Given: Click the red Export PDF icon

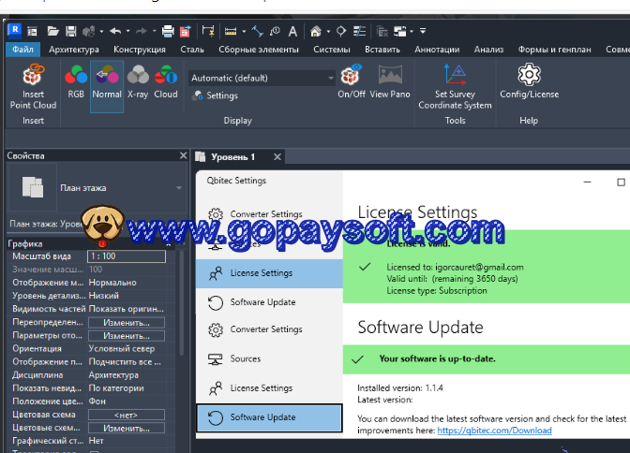Looking at the screenshot, I should coord(185,31).
